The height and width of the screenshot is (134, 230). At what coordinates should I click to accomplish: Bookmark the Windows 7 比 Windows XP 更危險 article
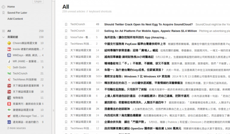[66, 76]
